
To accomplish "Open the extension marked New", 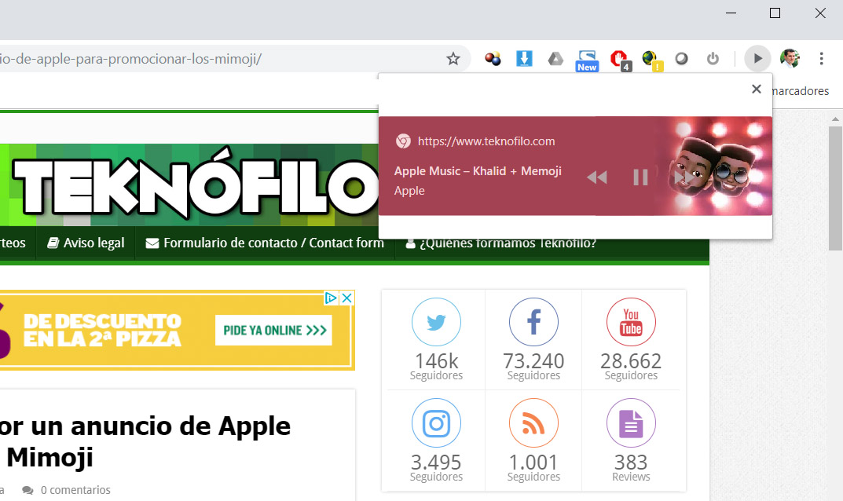I will coord(587,60).
